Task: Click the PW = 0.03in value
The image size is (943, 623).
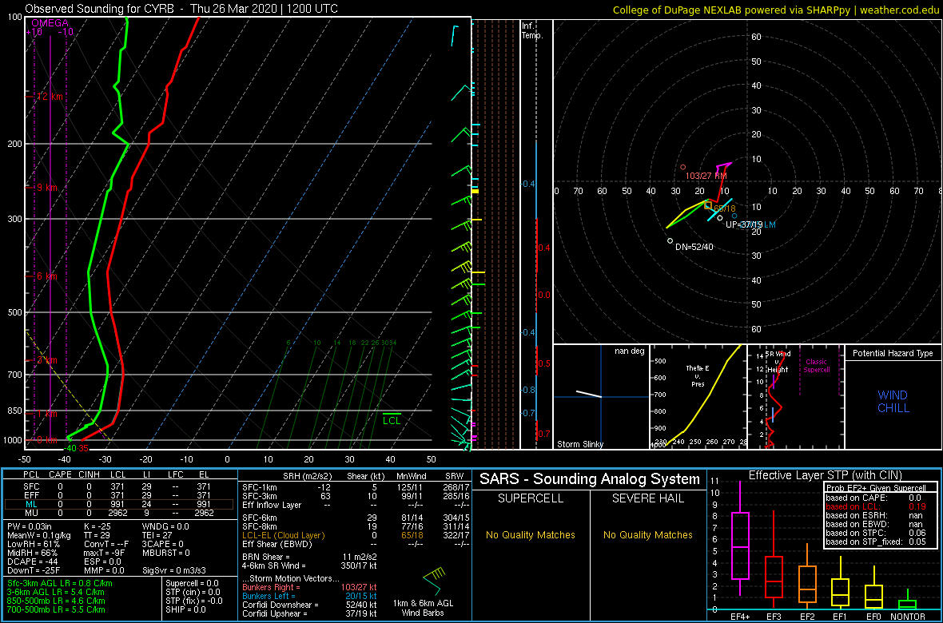Action: click(x=30, y=527)
